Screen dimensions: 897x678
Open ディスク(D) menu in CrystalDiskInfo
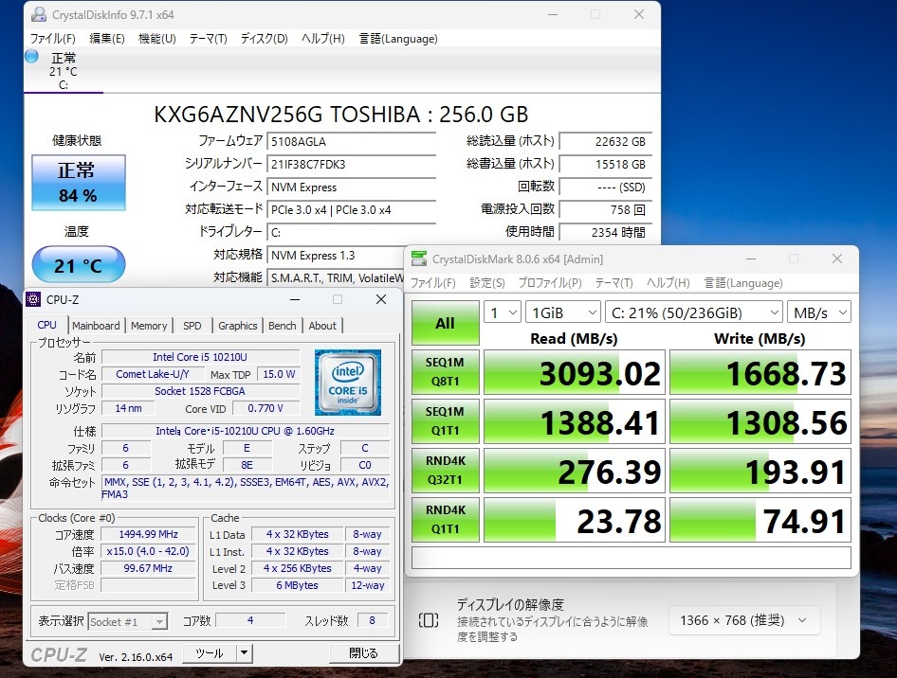pyautogui.click(x=264, y=38)
